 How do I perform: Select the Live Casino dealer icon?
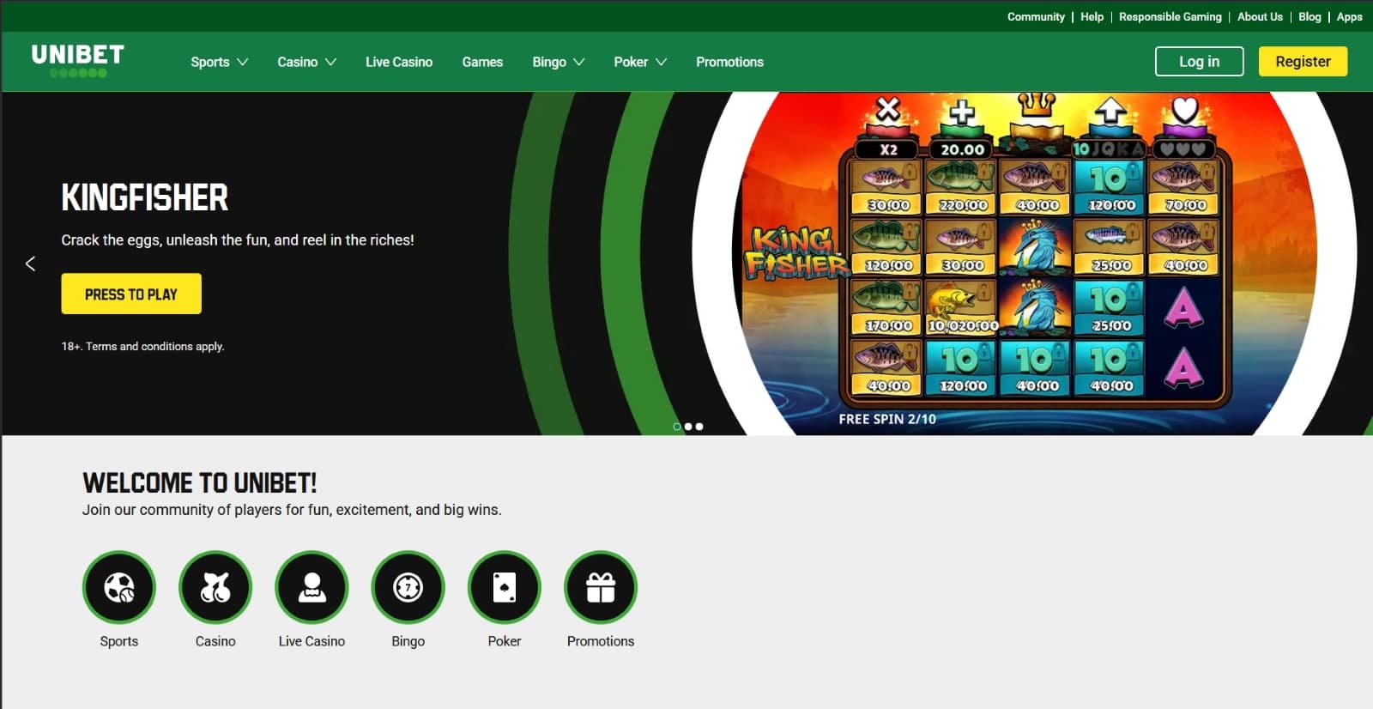311,587
